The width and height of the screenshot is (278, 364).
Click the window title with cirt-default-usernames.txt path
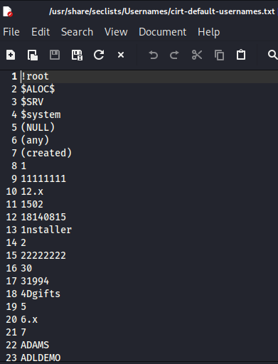point(162,11)
